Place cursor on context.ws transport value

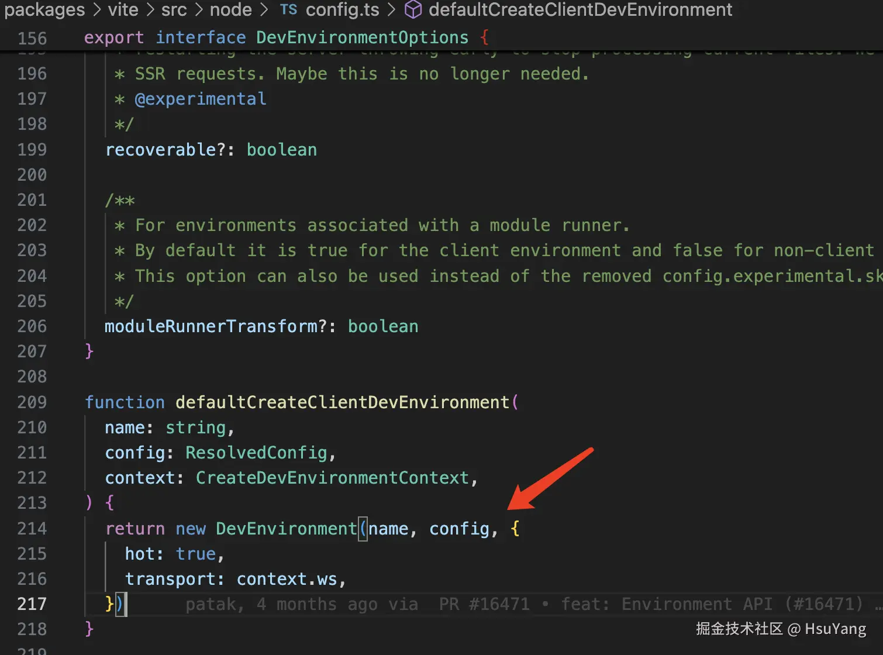click(x=287, y=579)
